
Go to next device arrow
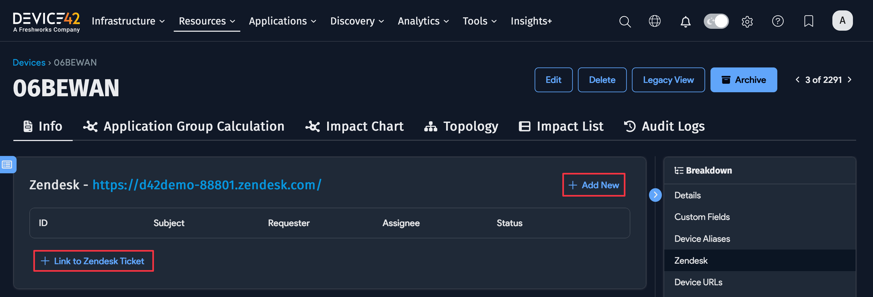849,80
